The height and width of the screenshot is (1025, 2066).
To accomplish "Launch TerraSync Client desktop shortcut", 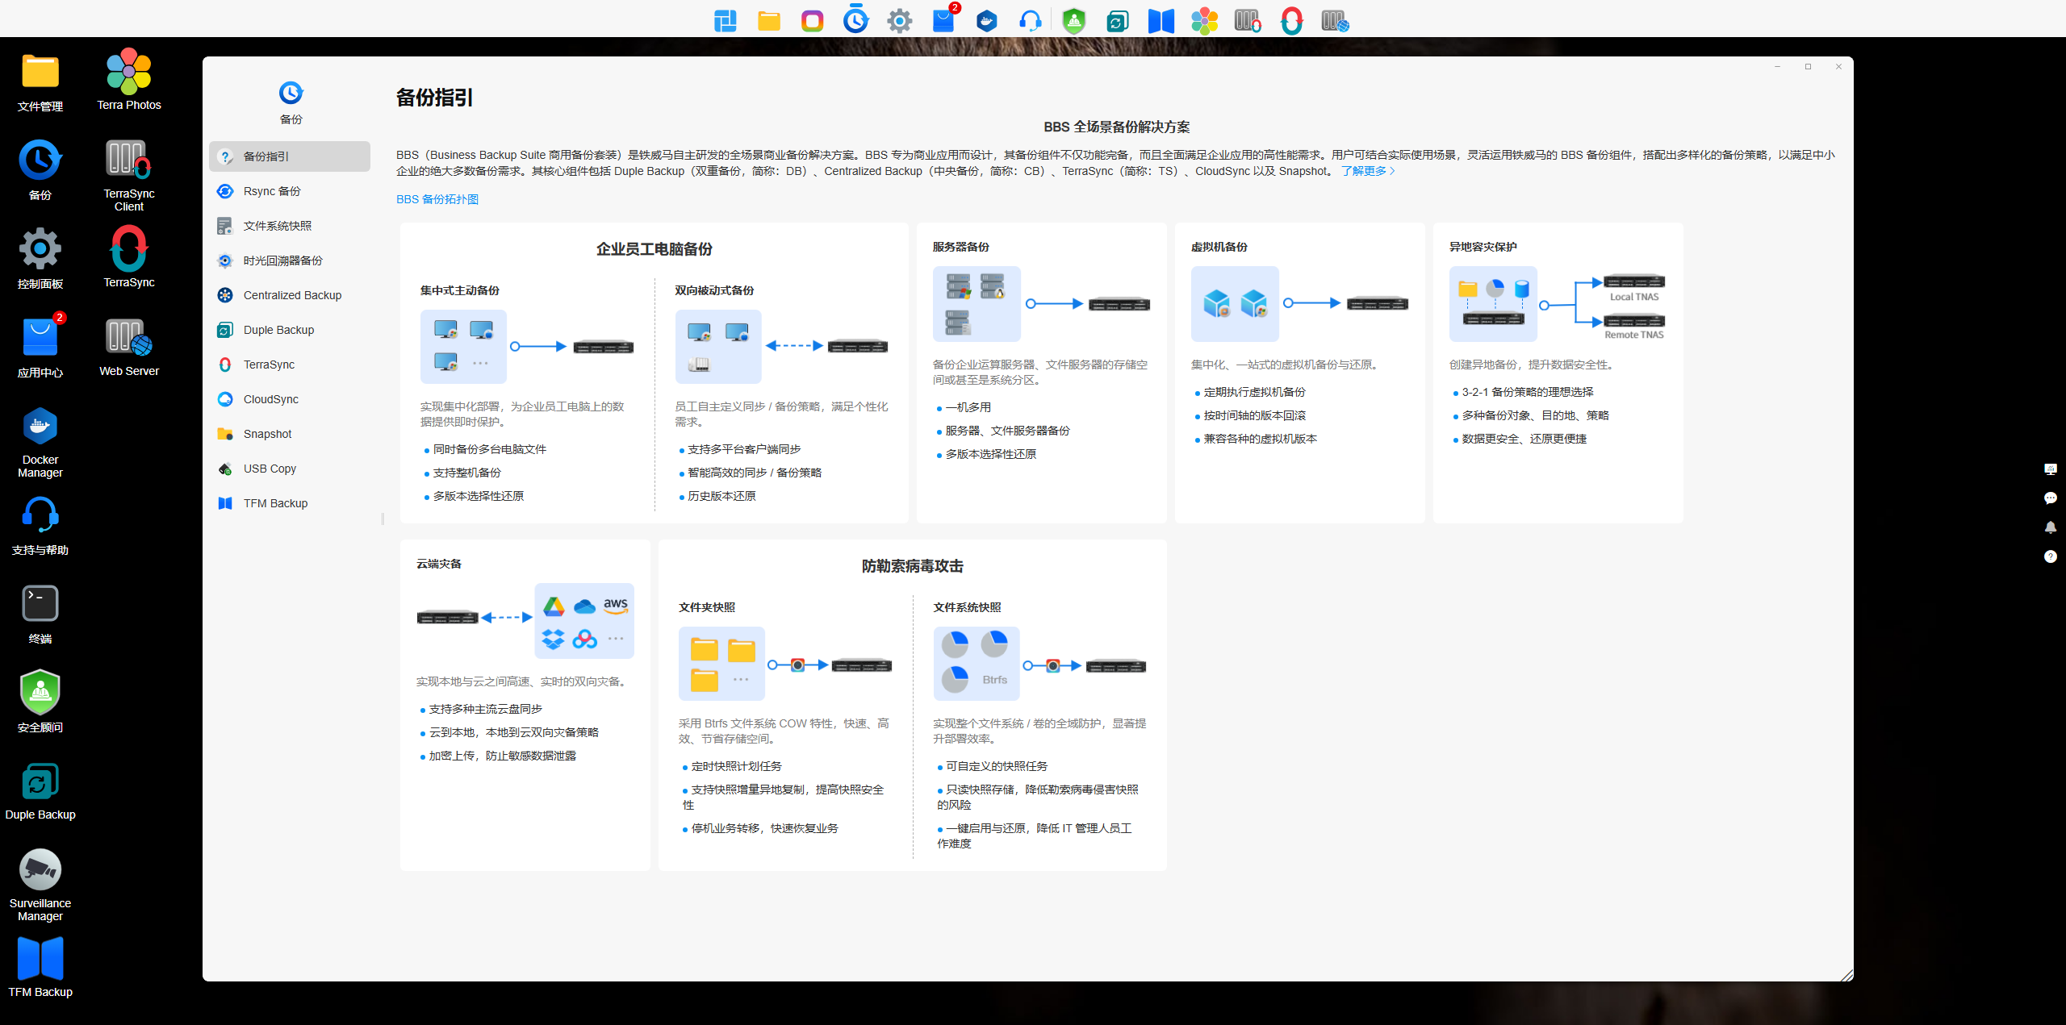I will point(129,175).
